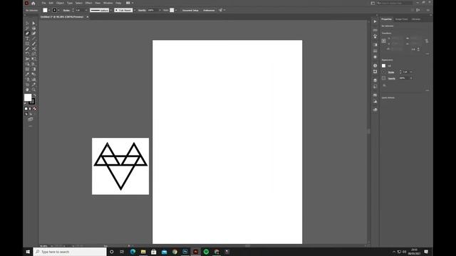Open the Uniform variable width profile dropdown
456x256 pixels.
pos(110,10)
